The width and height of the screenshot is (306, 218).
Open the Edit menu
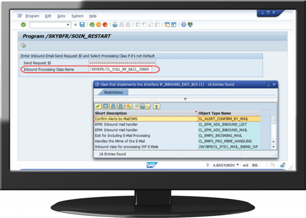pos(48,16)
